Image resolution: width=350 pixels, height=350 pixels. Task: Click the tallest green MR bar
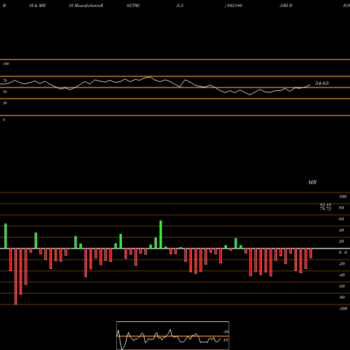[161, 234]
